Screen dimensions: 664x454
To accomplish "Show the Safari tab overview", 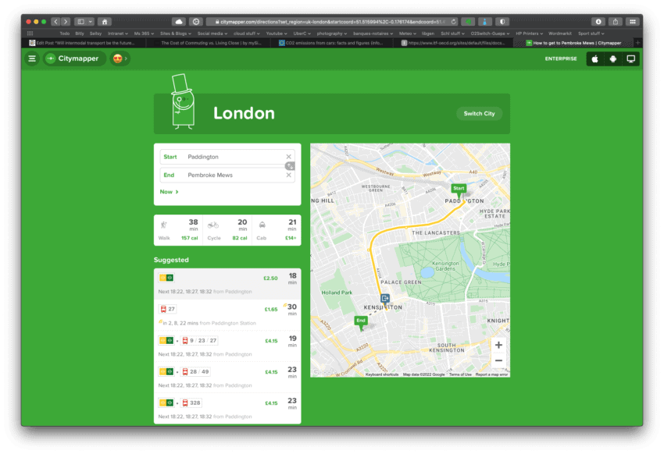I will [633, 22].
